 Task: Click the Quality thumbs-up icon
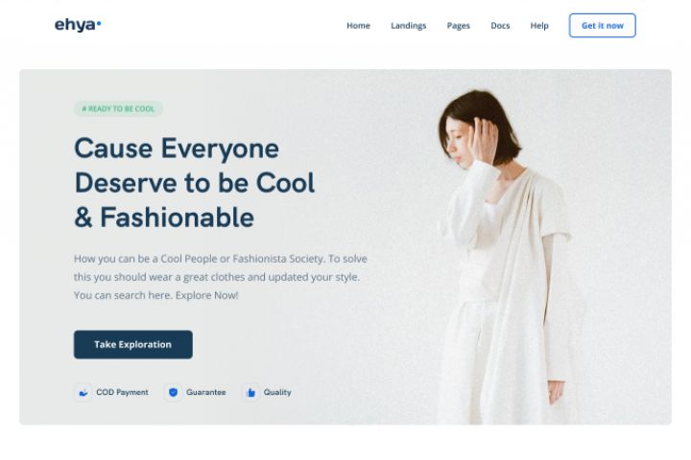click(x=250, y=392)
